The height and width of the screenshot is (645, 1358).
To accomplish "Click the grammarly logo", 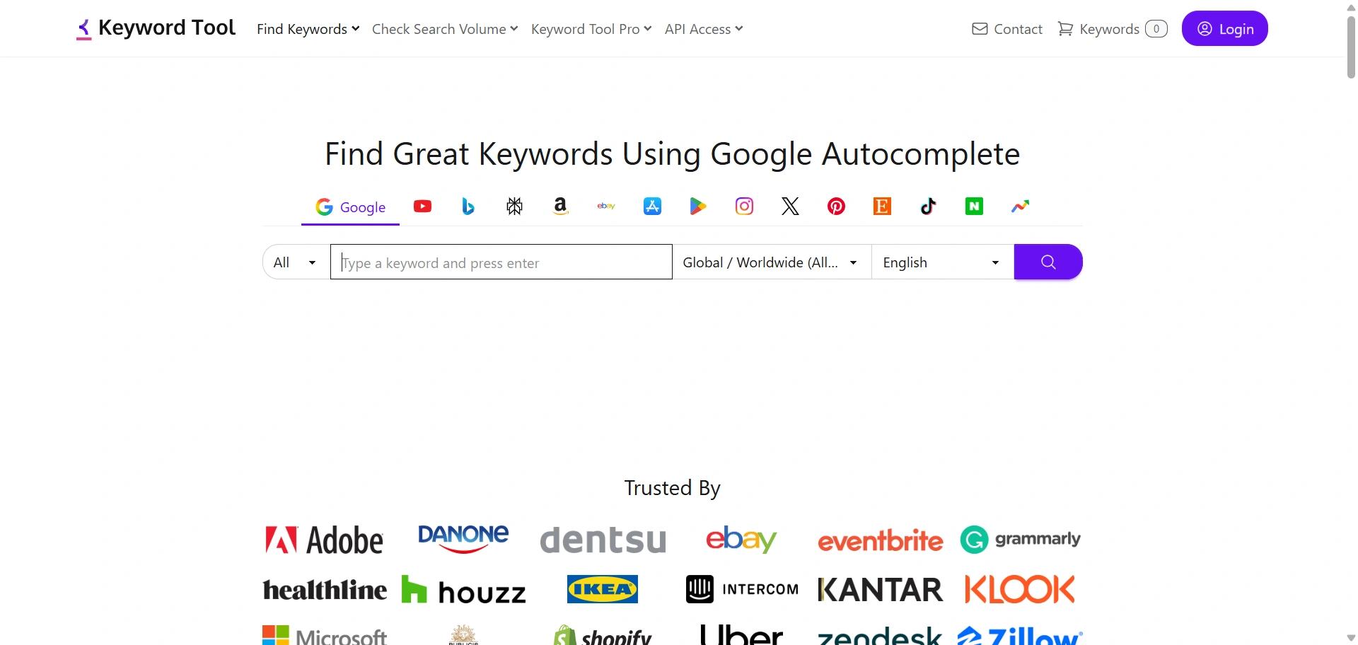I will (x=1020, y=540).
